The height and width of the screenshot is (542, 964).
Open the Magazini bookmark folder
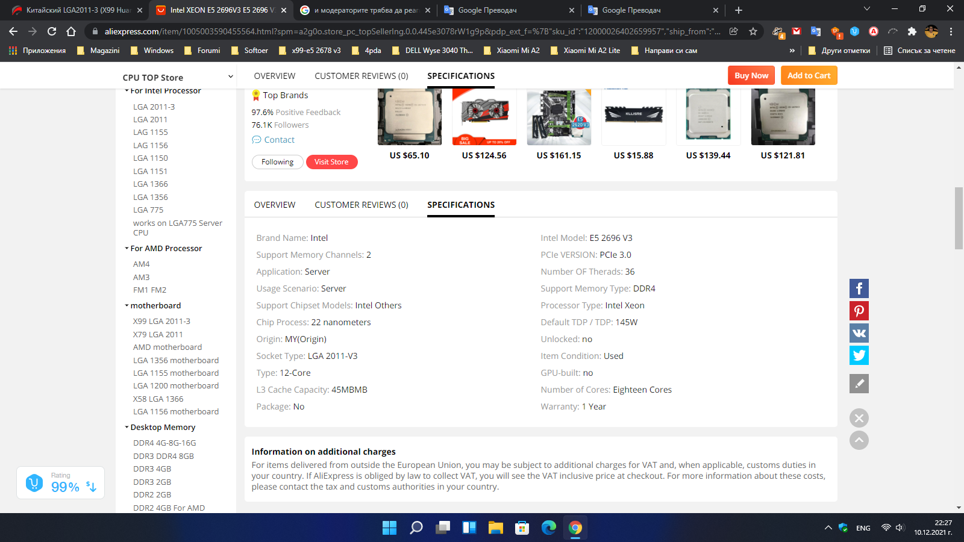(98, 51)
